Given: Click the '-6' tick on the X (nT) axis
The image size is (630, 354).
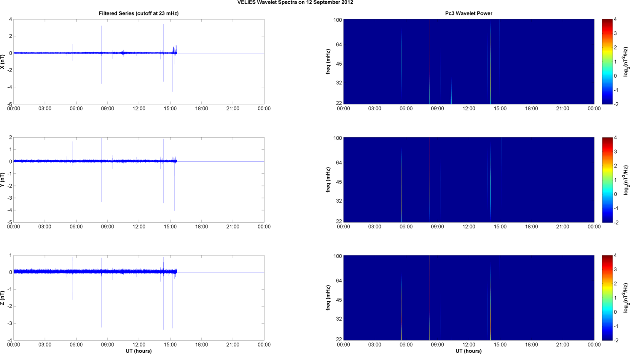Looking at the screenshot, I should 10,104.
